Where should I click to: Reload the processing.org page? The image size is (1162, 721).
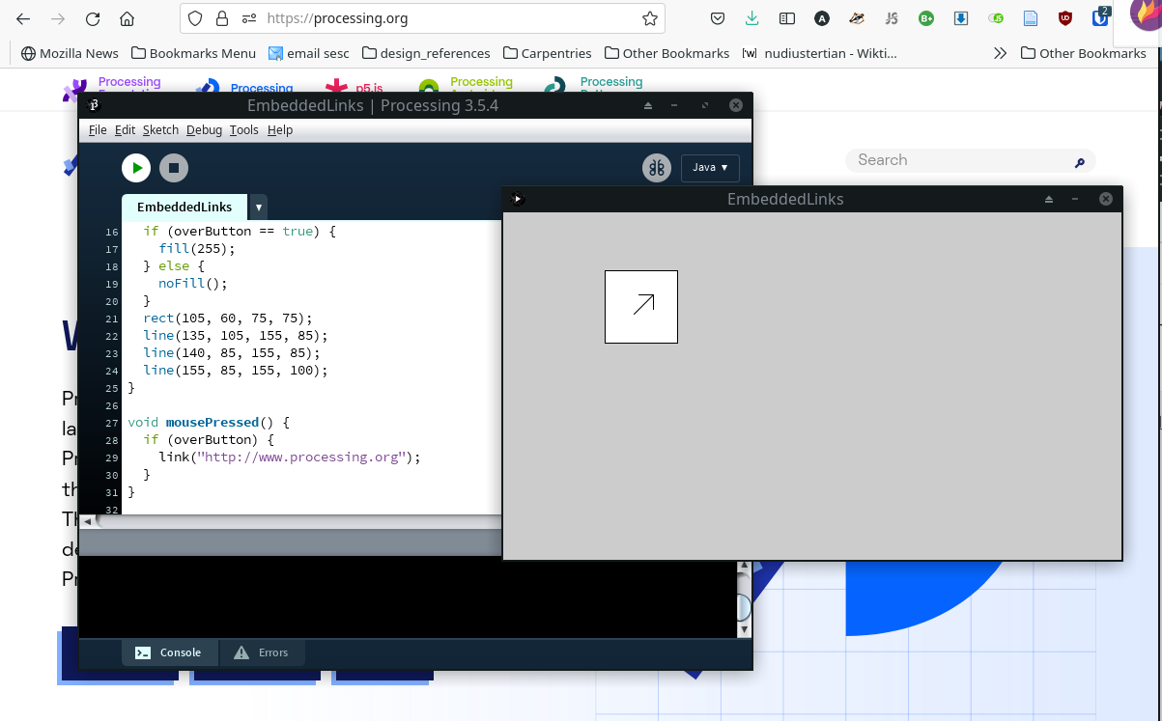tap(93, 18)
